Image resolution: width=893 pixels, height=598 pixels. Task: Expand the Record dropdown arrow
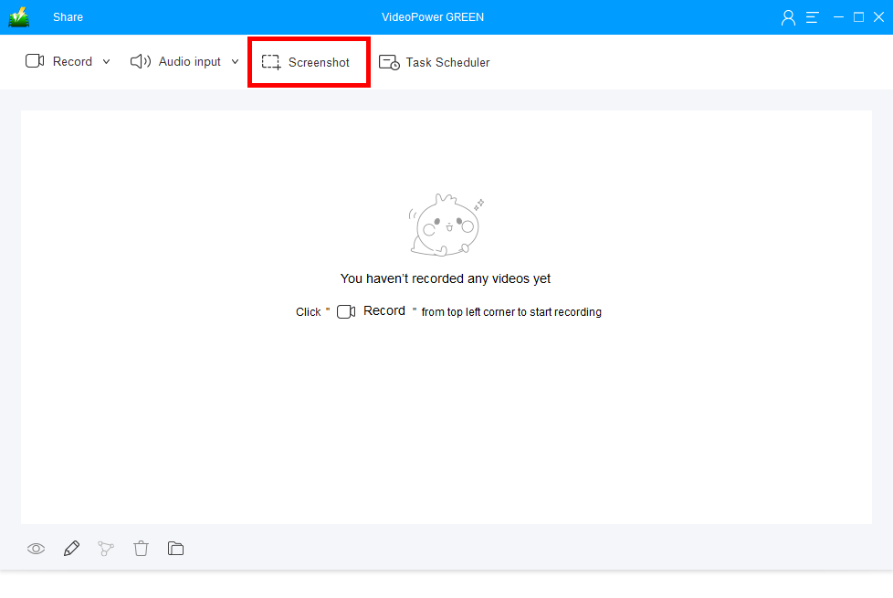click(106, 61)
